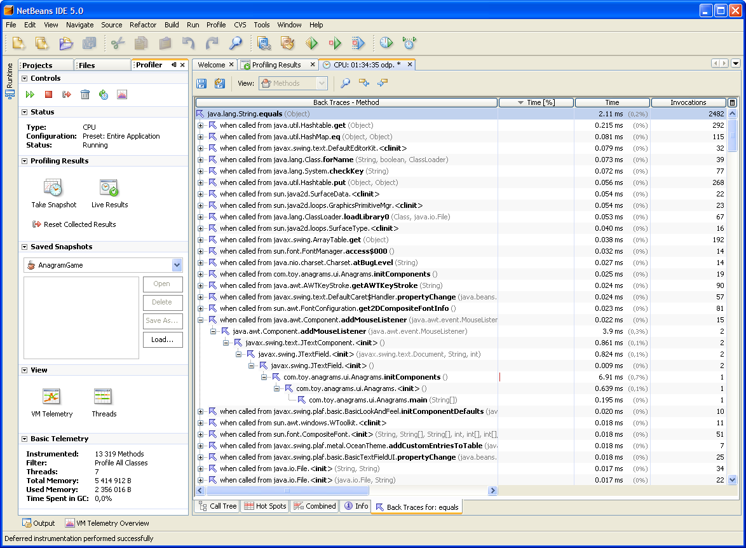Open the Runtime side tab
Image resolution: width=746 pixels, height=548 pixels.
click(x=10, y=81)
